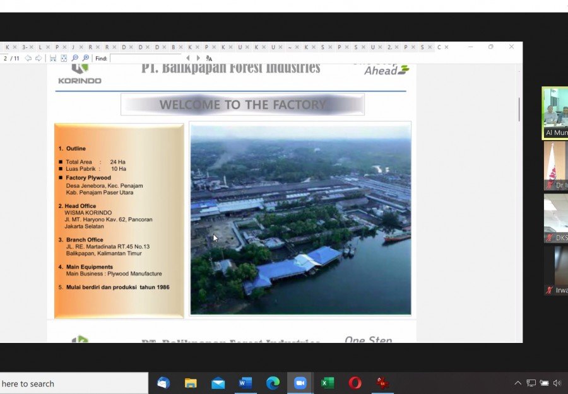Show hidden system tray icons chevron

[x=518, y=383]
